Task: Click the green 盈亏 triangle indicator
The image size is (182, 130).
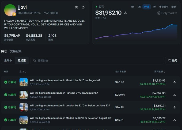Action: (x=96, y=7)
